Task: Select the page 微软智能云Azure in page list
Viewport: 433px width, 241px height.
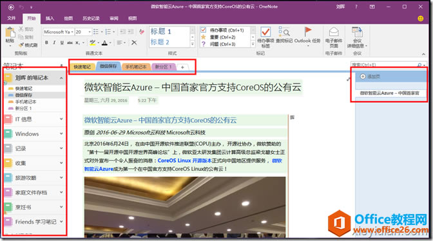Action: 389,93
